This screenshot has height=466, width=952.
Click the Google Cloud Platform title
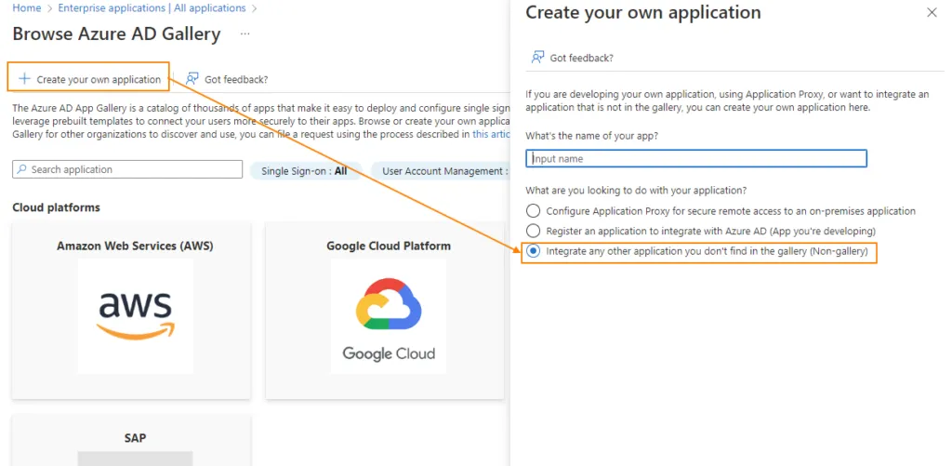click(389, 246)
